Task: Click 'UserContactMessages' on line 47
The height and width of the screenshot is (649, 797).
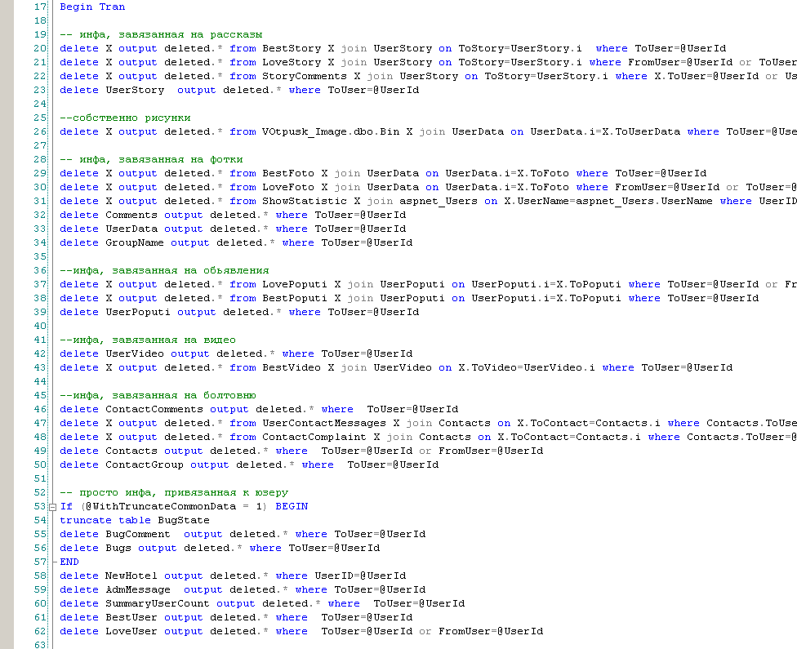Action: click(324, 424)
